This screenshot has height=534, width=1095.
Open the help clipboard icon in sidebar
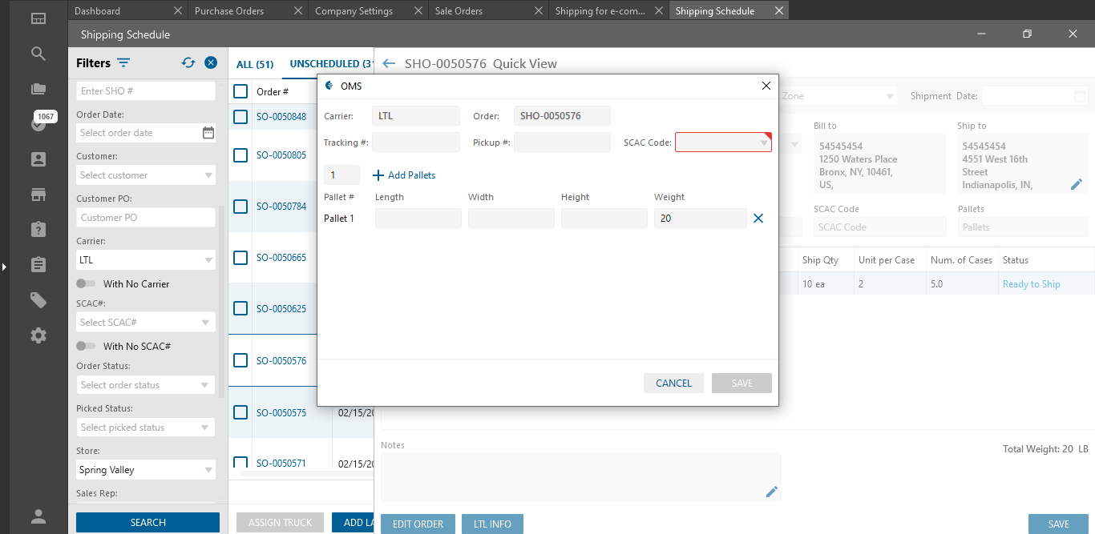[38, 230]
